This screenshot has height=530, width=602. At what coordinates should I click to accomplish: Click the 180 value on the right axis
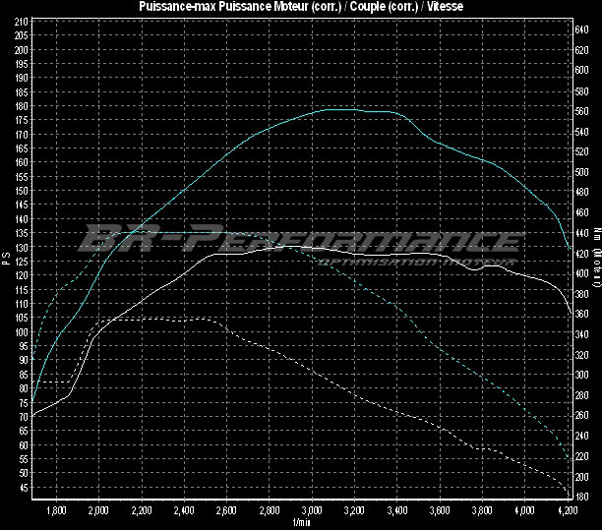(582, 498)
